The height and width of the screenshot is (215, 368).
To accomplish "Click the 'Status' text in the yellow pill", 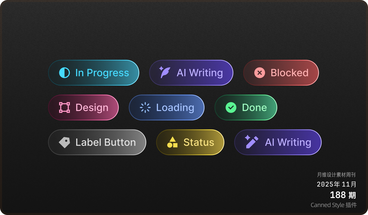I will pyautogui.click(x=199, y=142).
